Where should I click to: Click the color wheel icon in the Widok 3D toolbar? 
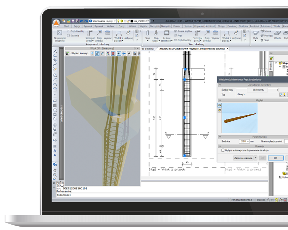[108, 53]
